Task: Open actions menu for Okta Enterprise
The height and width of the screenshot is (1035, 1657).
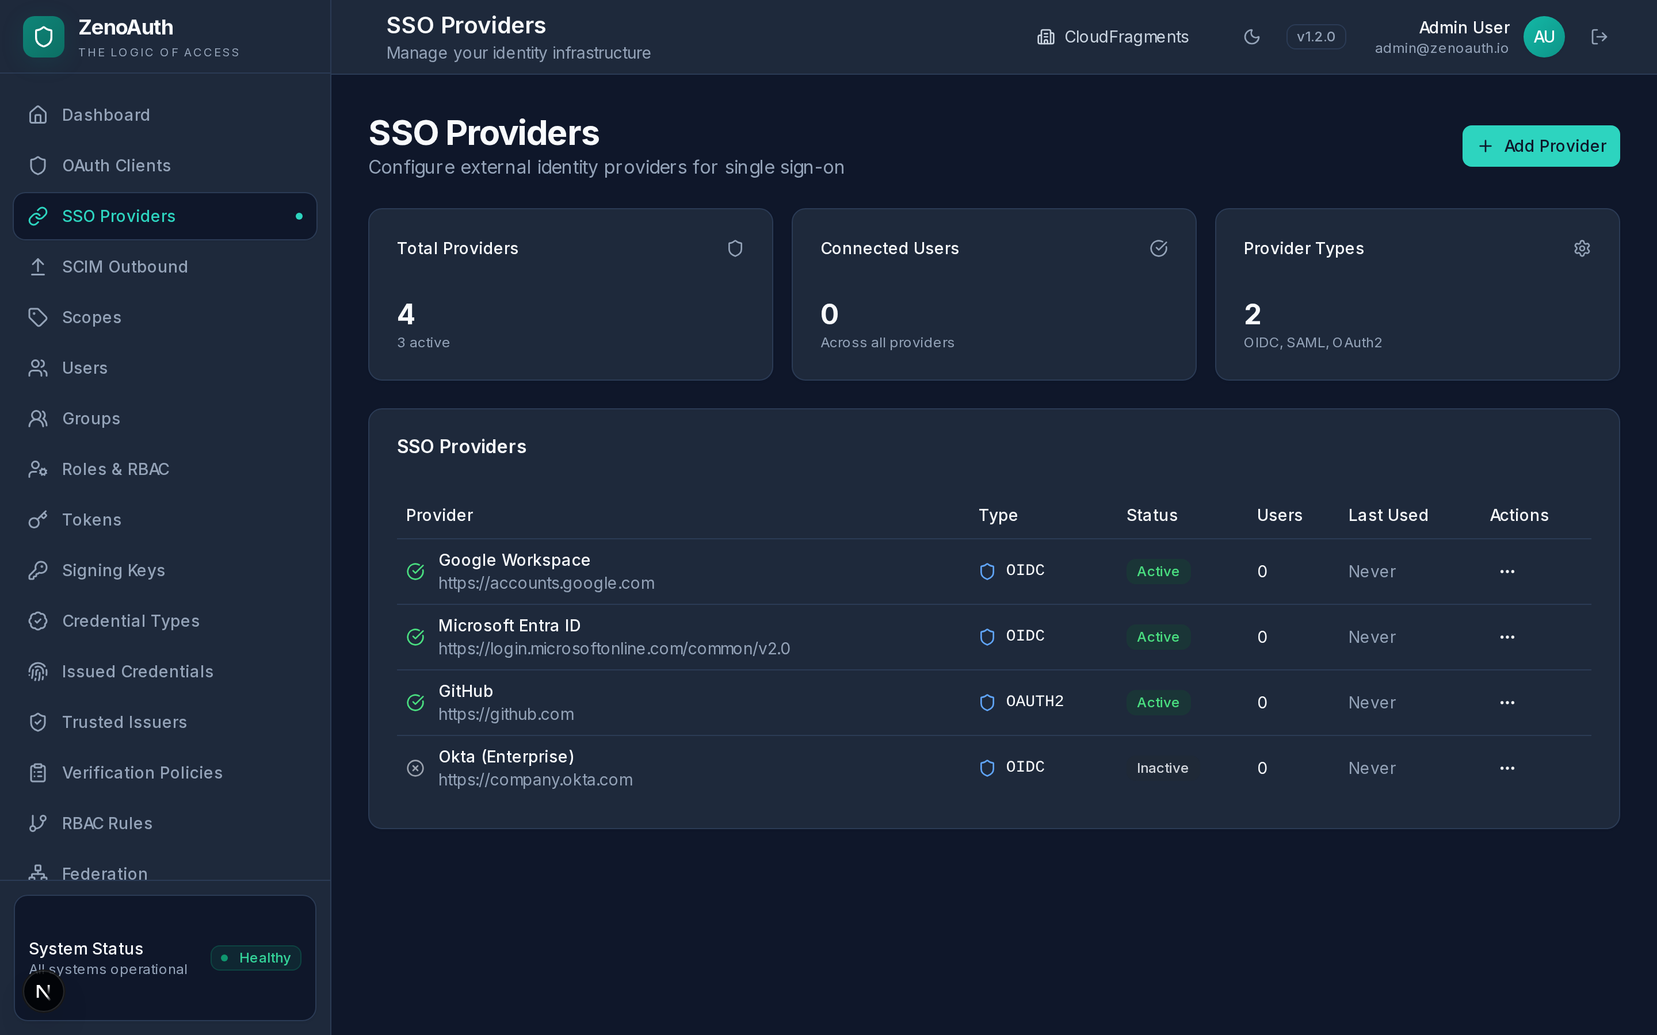Action: click(x=1507, y=768)
